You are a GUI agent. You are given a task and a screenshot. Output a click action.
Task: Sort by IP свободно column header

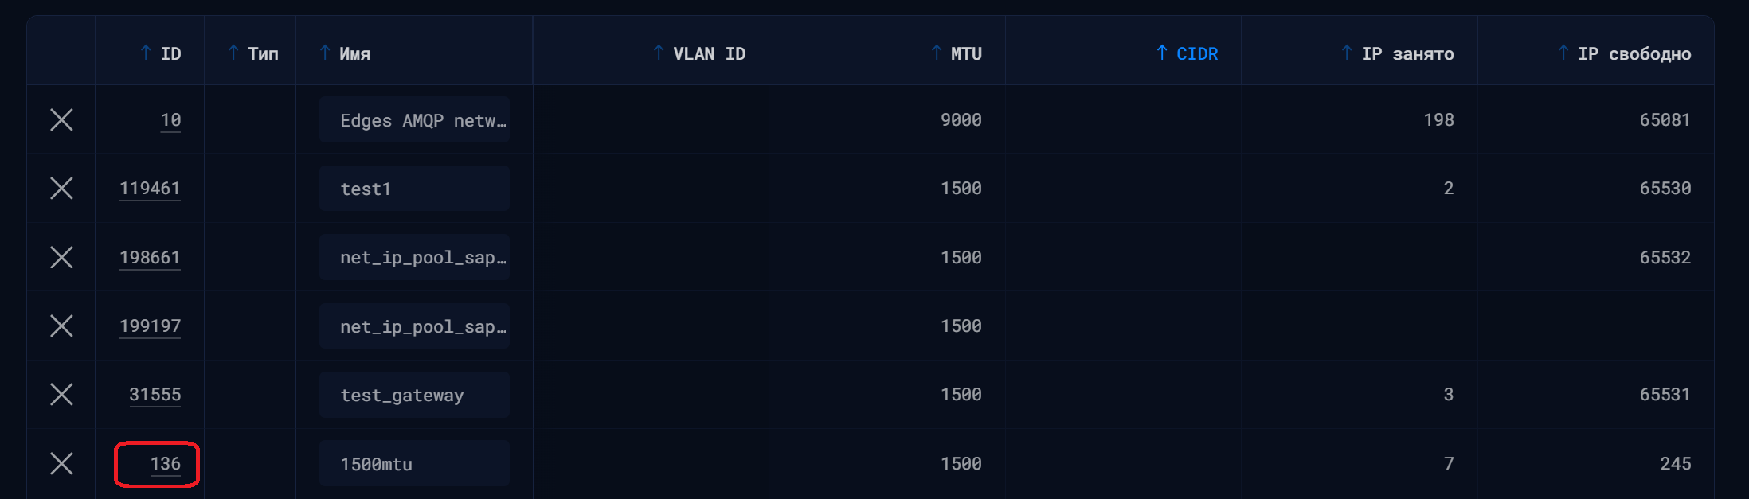[1634, 53]
